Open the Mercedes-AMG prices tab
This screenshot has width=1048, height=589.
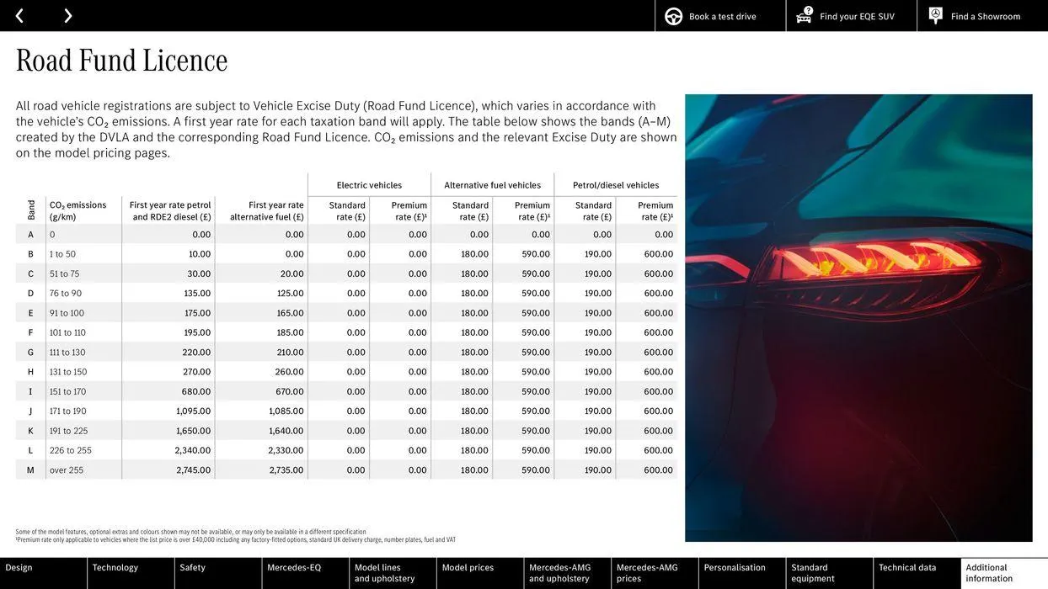(x=655, y=573)
